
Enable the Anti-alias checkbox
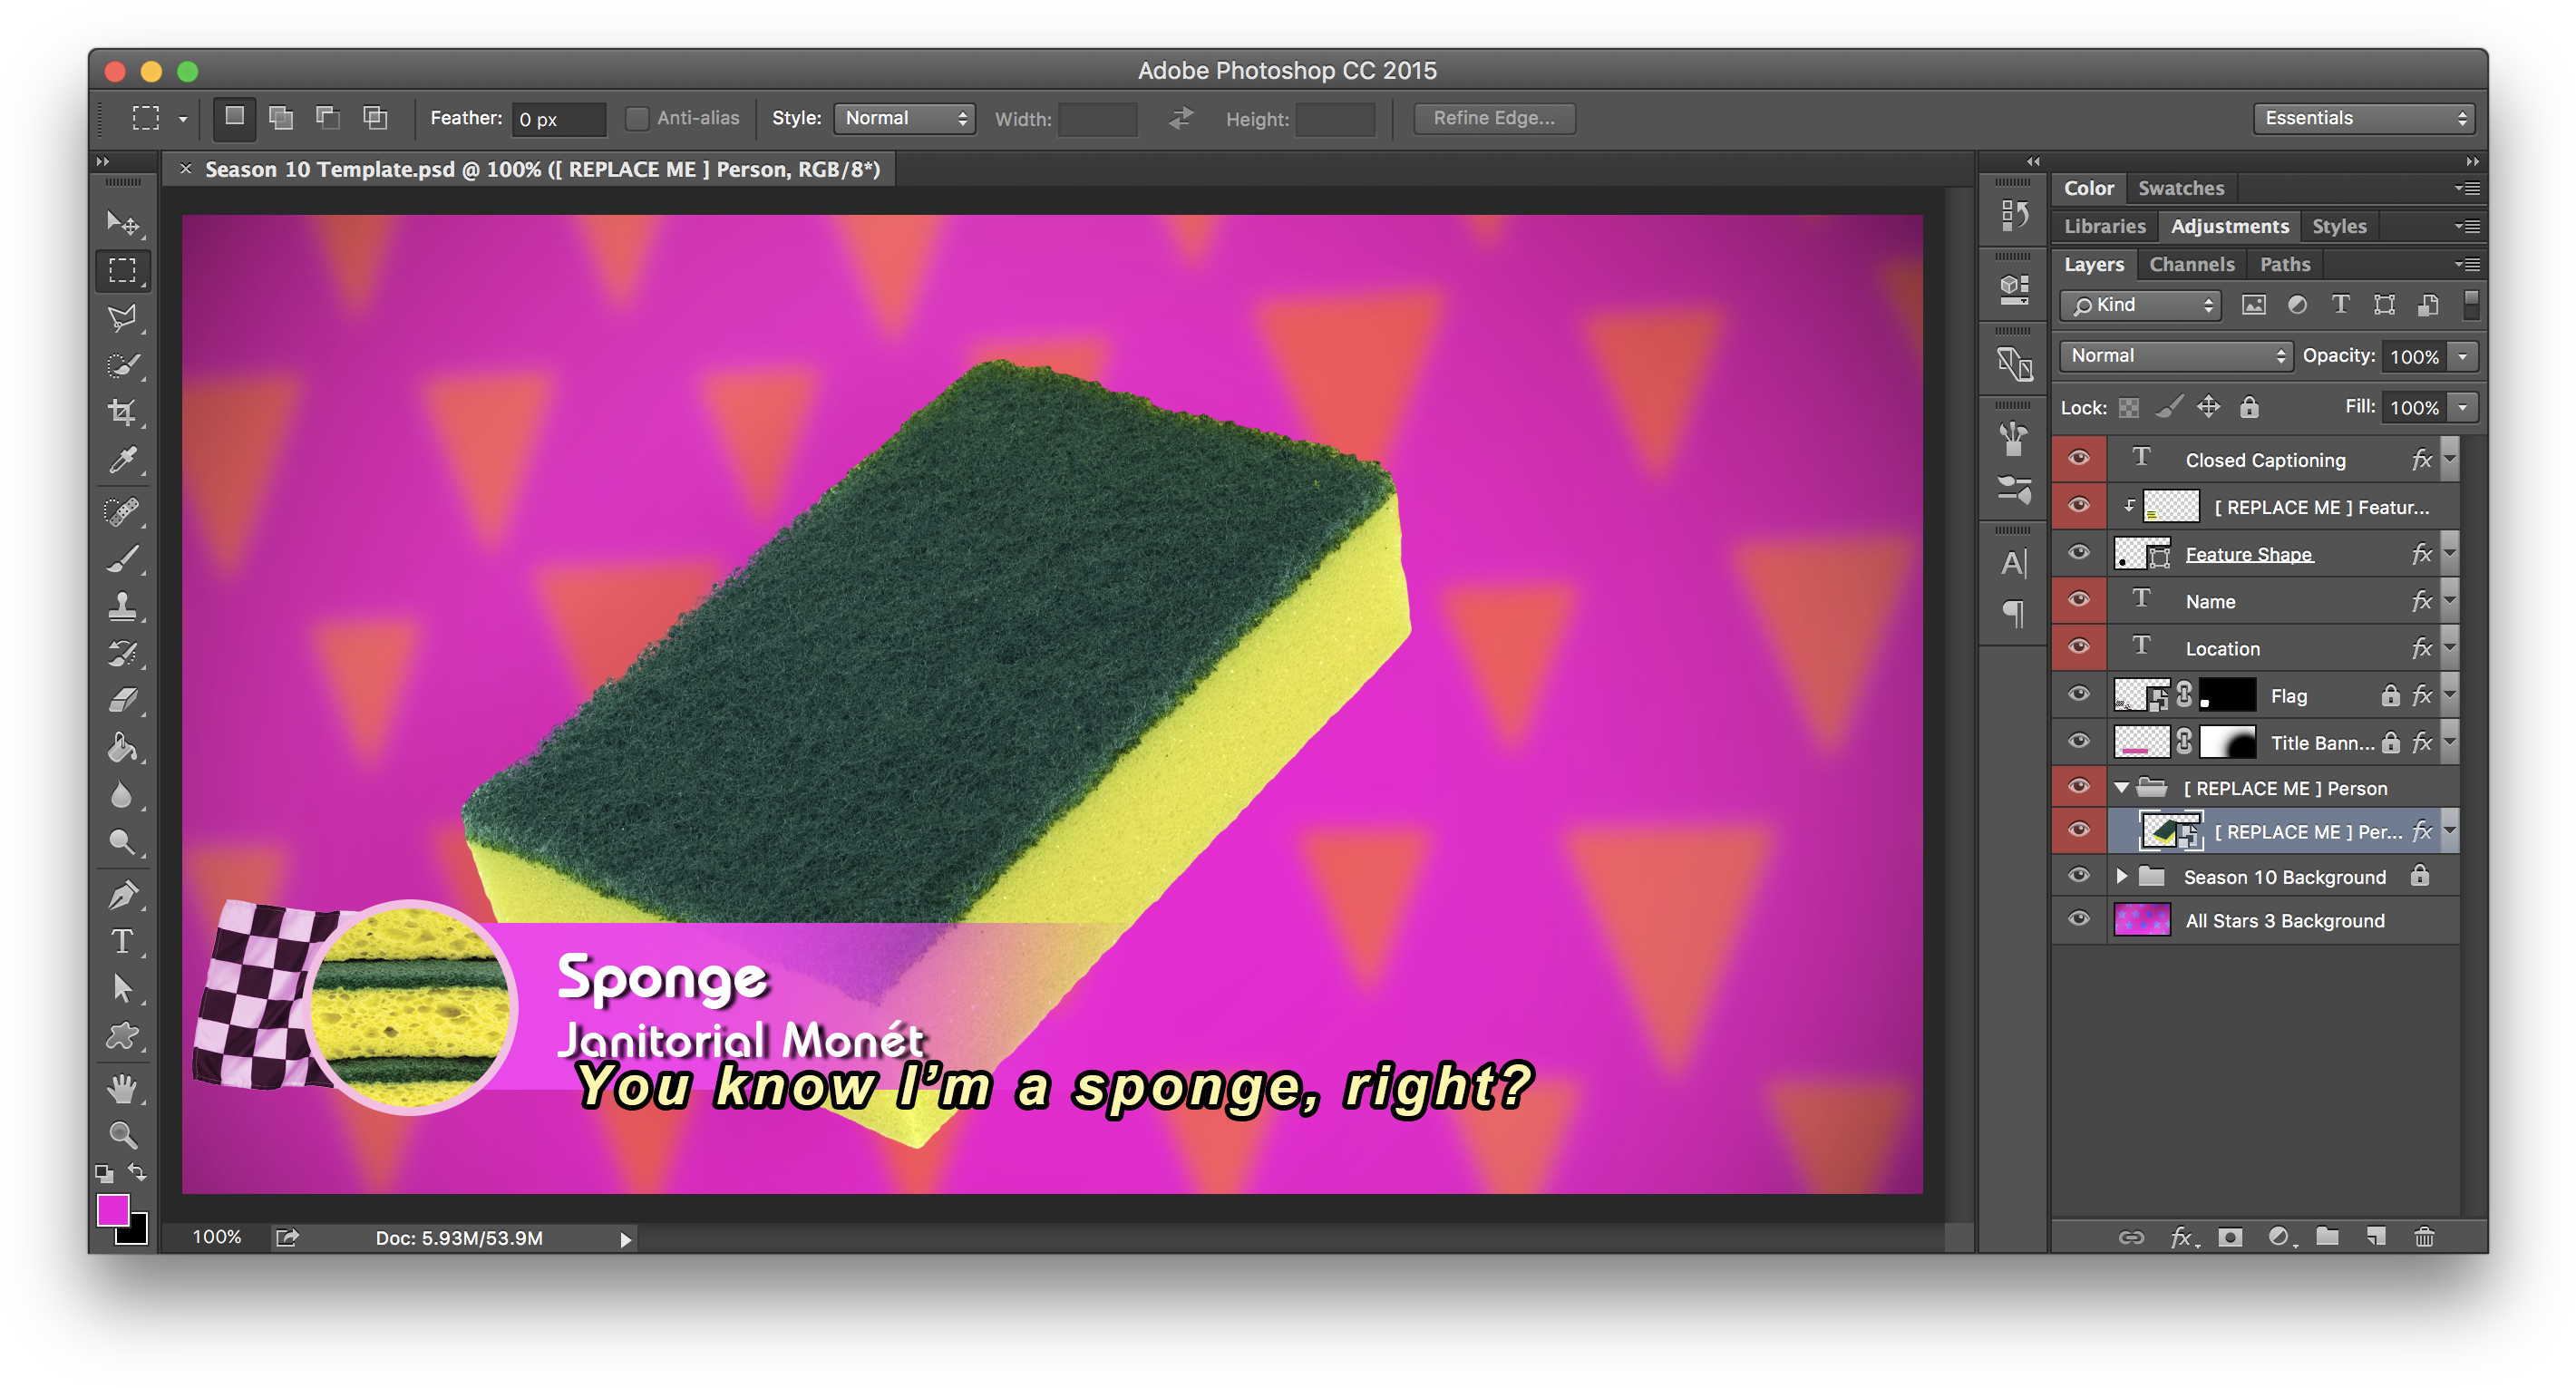(x=636, y=118)
